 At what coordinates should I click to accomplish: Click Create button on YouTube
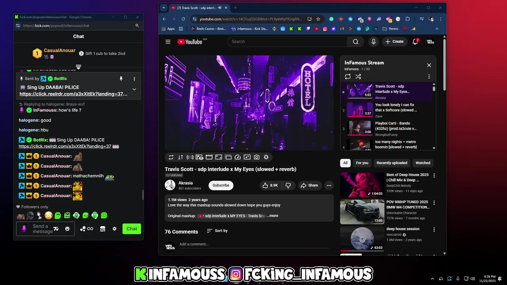[x=395, y=42]
